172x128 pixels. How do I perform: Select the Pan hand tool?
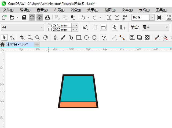pyautogui.click(x=45, y=38)
